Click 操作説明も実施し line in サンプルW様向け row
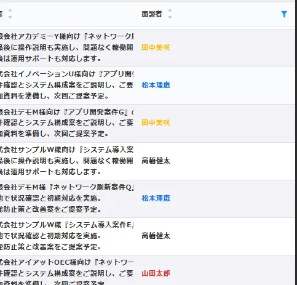This screenshot has height=285, width=297. click(x=66, y=161)
